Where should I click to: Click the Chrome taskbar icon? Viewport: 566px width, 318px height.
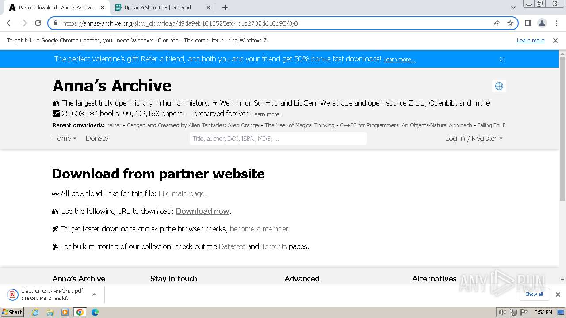[80, 312]
